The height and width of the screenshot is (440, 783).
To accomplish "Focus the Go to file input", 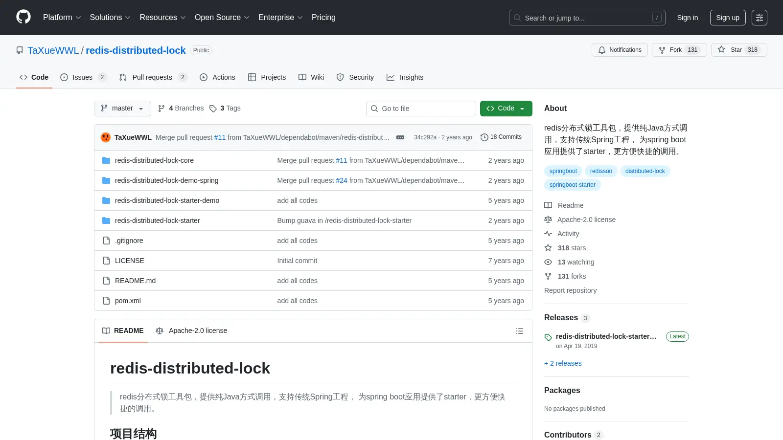I will (x=421, y=109).
